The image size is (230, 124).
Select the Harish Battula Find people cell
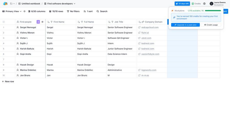click(x=30, y=49)
